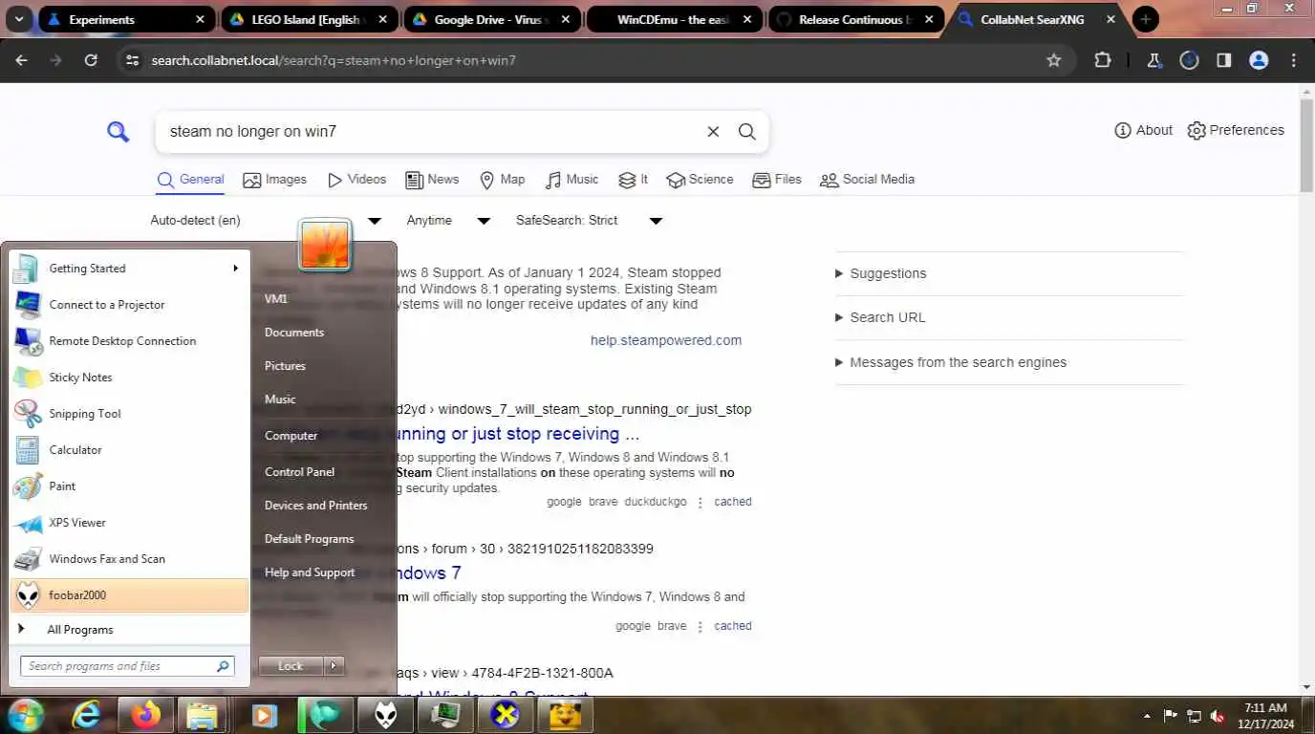Open the Anytime time range dropdown
This screenshot has width=1315, height=734.
pyautogui.click(x=447, y=221)
